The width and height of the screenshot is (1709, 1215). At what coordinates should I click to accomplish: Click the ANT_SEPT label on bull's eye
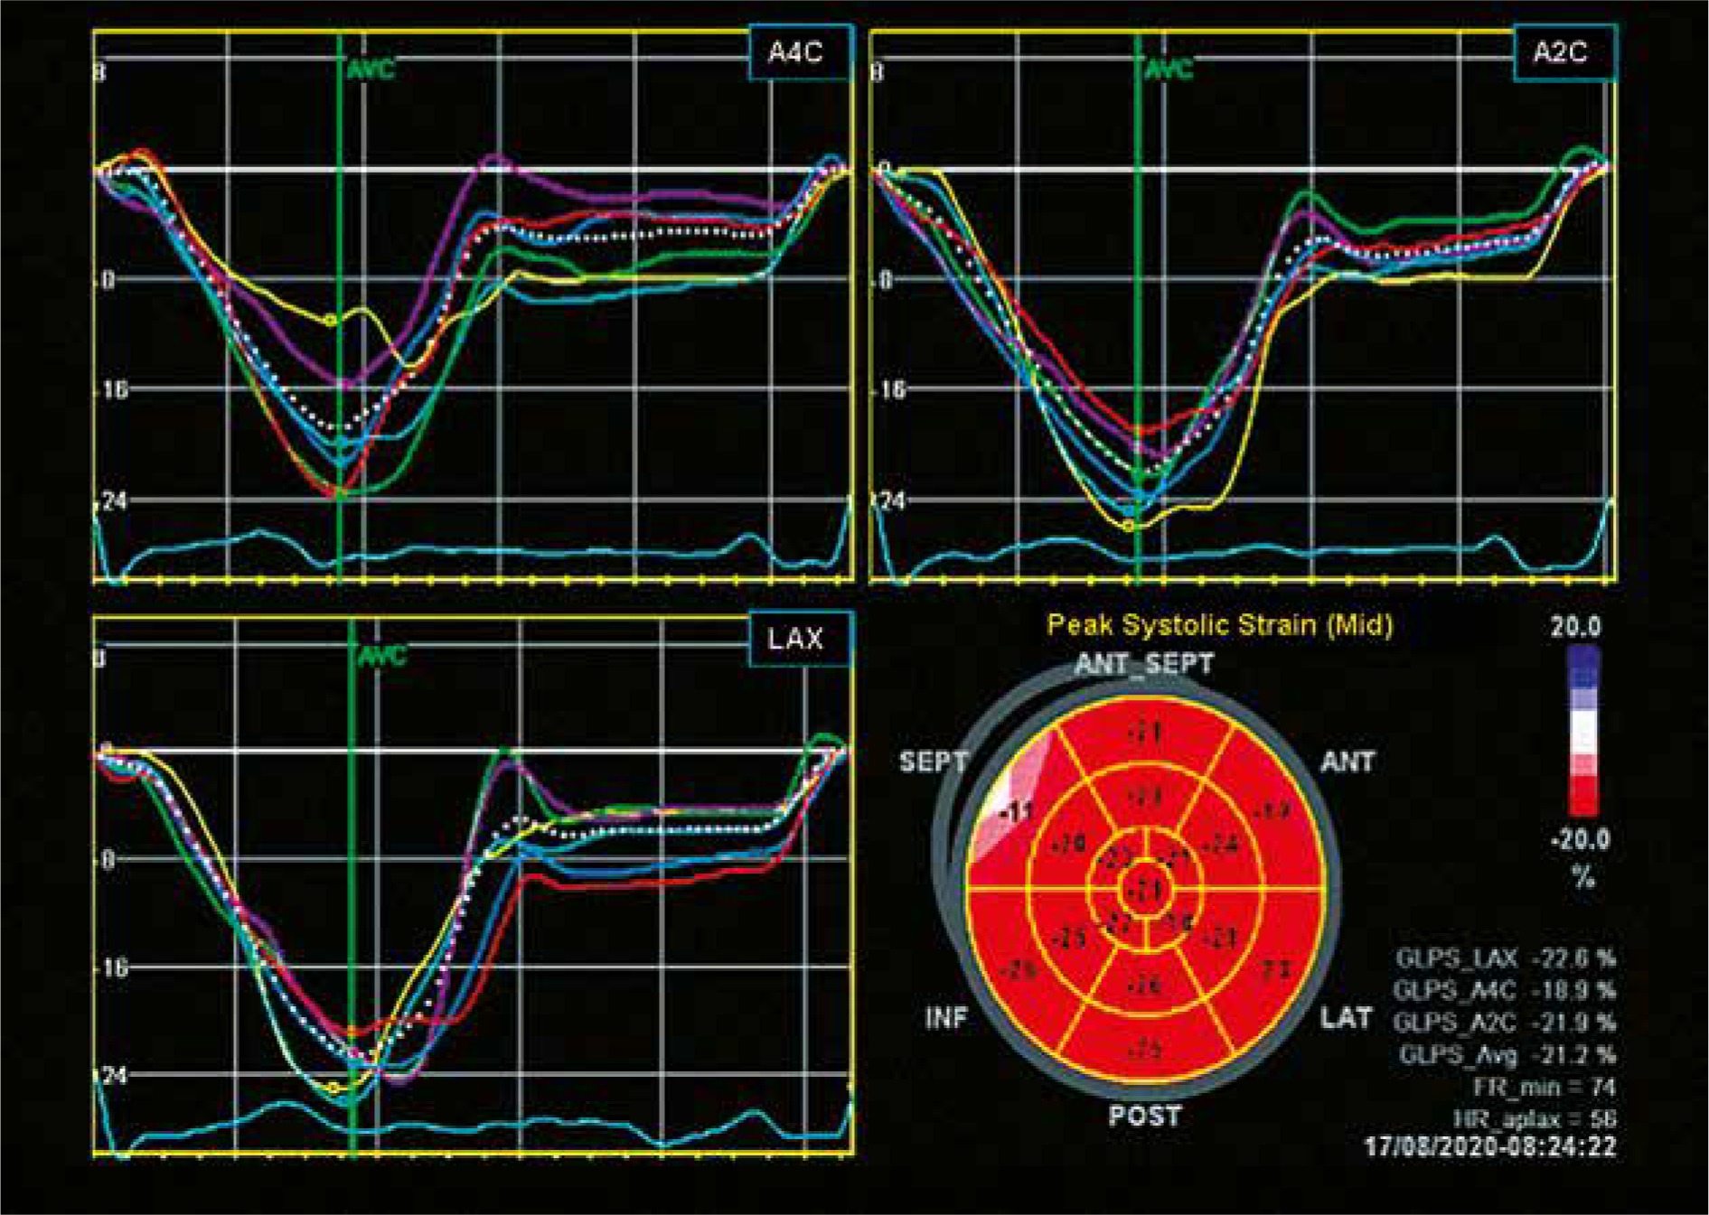(1143, 664)
